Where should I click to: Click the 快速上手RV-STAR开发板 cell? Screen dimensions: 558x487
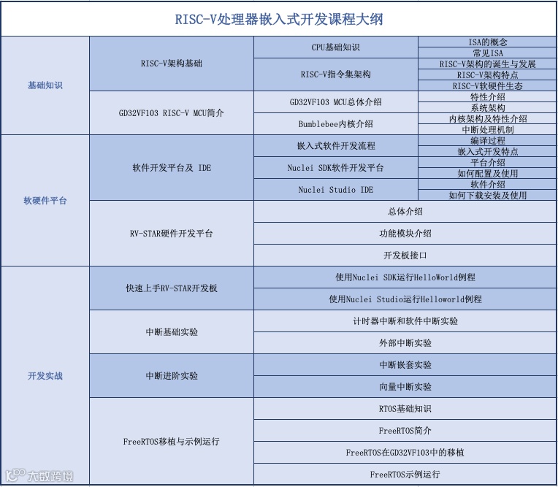[x=172, y=288]
